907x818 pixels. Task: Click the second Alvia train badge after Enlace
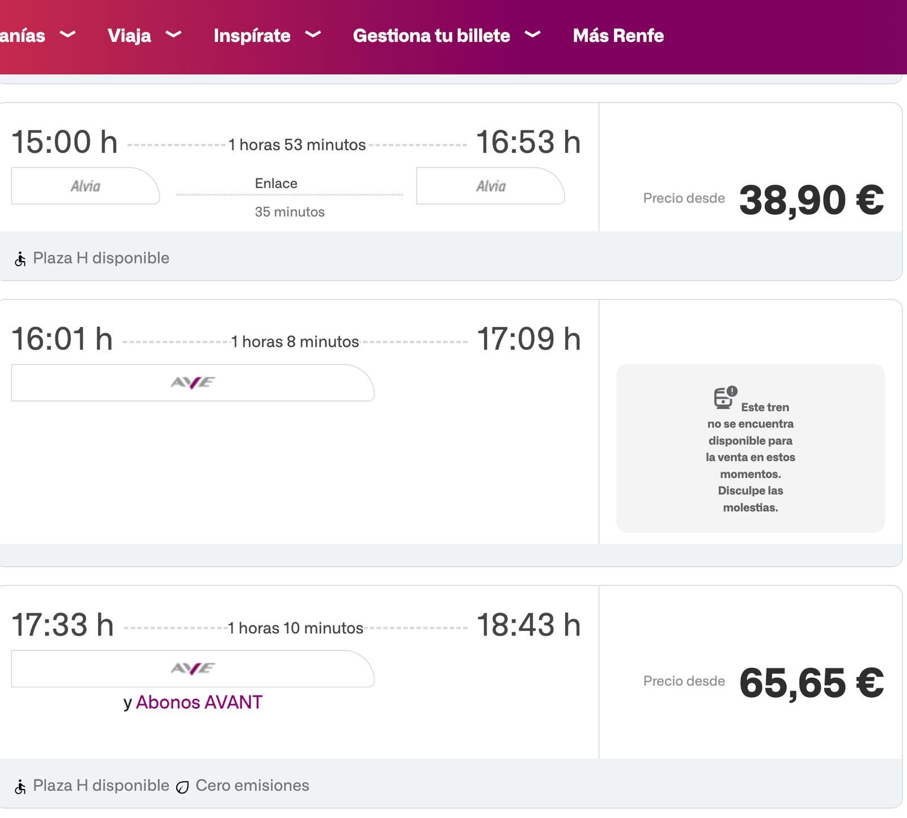pyautogui.click(x=490, y=186)
